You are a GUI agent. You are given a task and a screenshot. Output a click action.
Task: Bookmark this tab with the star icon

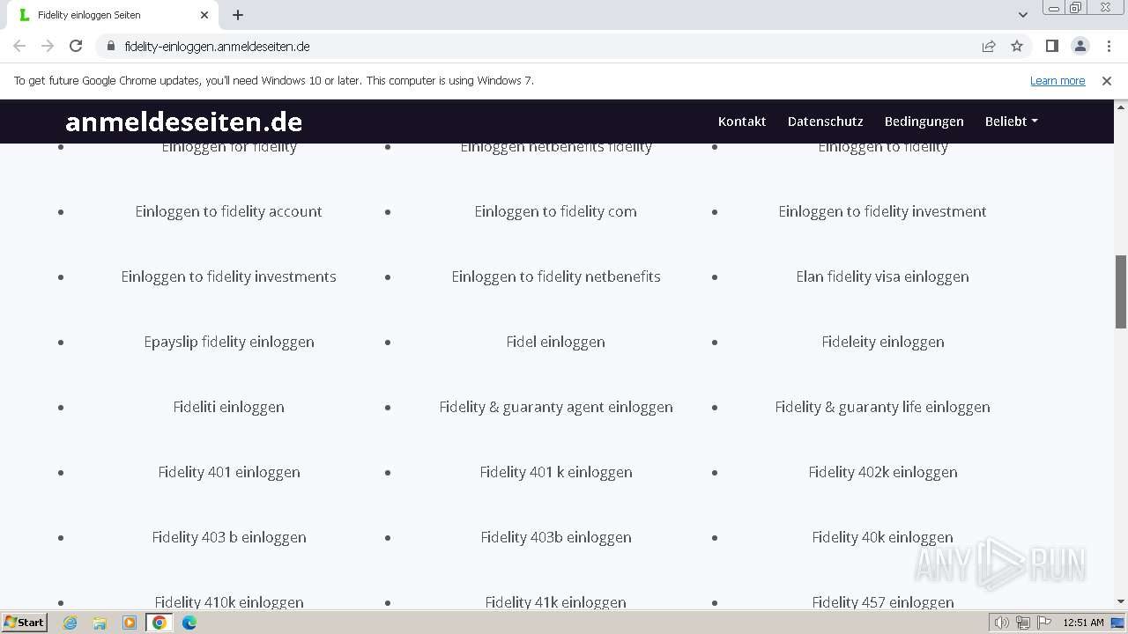pyautogui.click(x=1017, y=46)
